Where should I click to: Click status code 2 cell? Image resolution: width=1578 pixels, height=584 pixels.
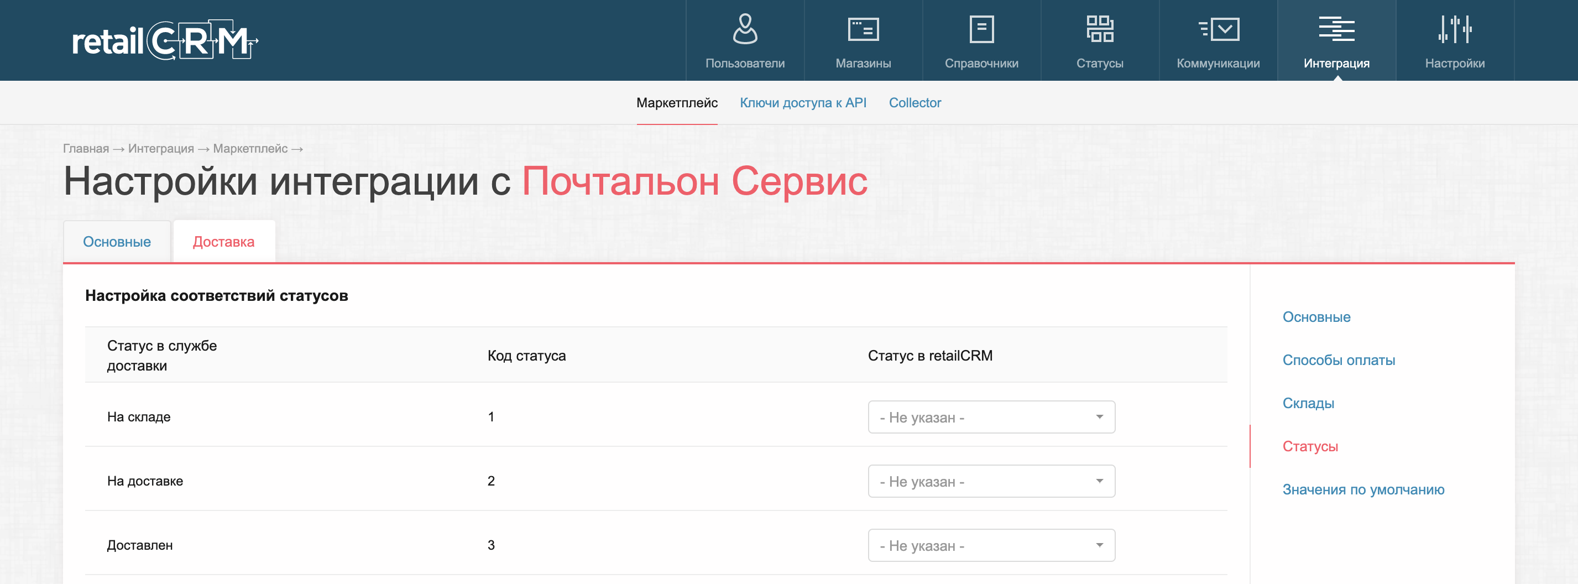click(492, 481)
